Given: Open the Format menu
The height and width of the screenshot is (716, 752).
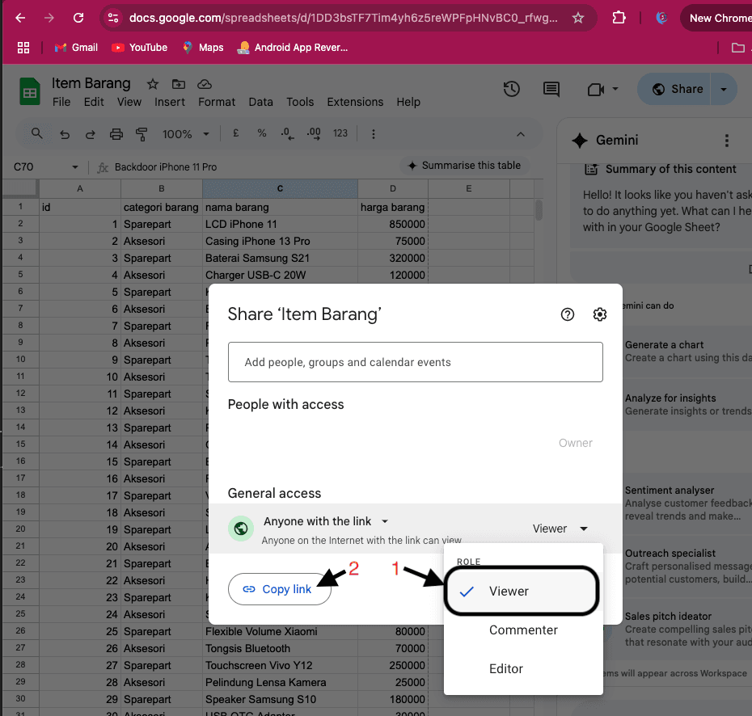Looking at the screenshot, I should pos(217,102).
